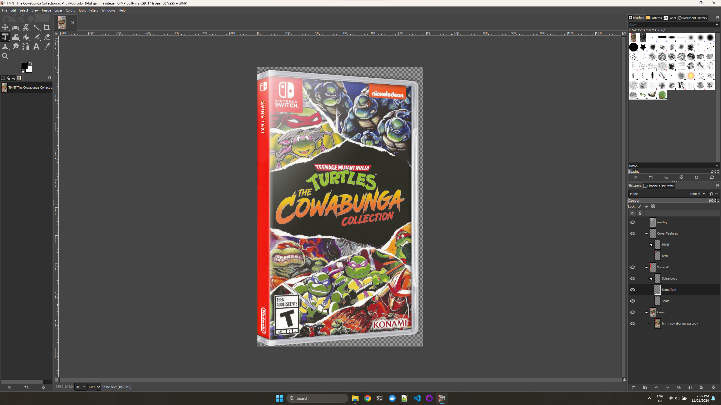Select the Bucket Fill tool
Image resolution: width=721 pixels, height=405 pixels.
pos(26,37)
